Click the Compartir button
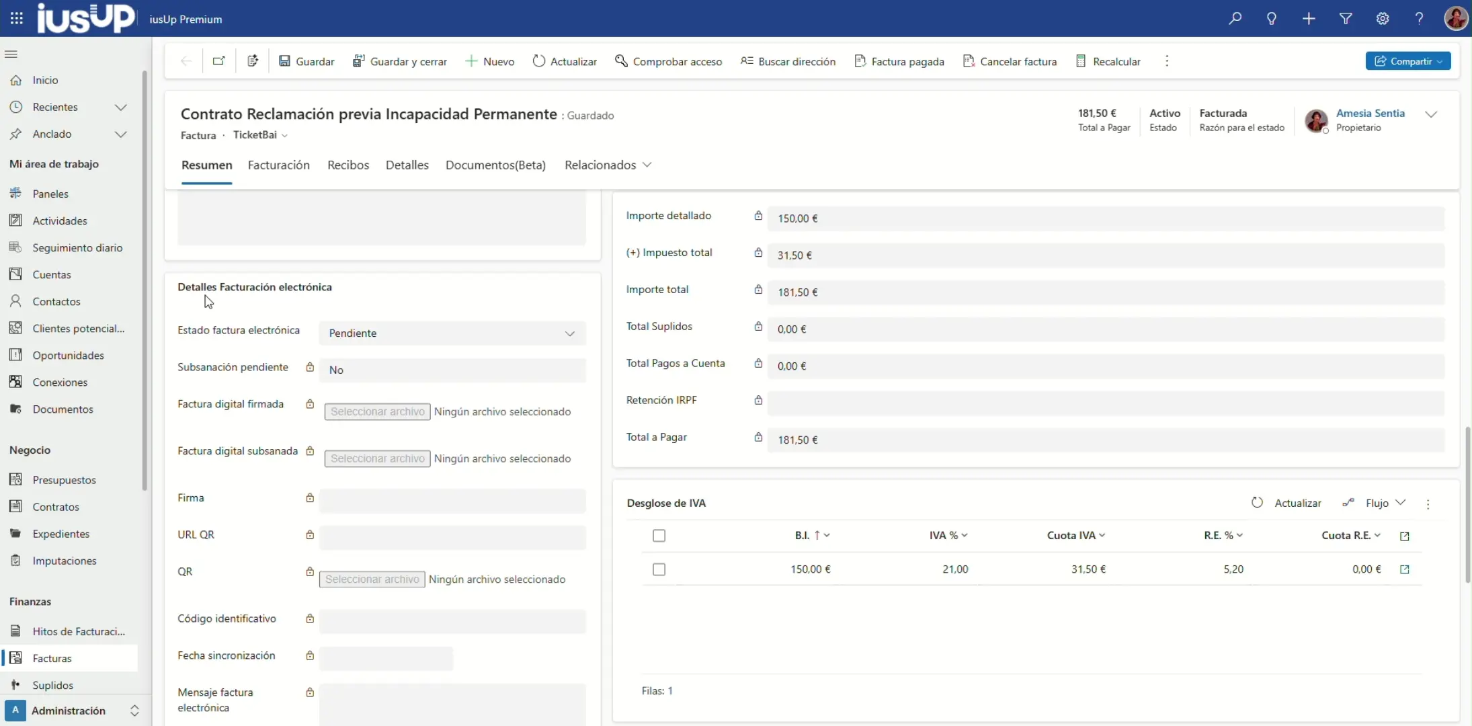 click(1407, 61)
